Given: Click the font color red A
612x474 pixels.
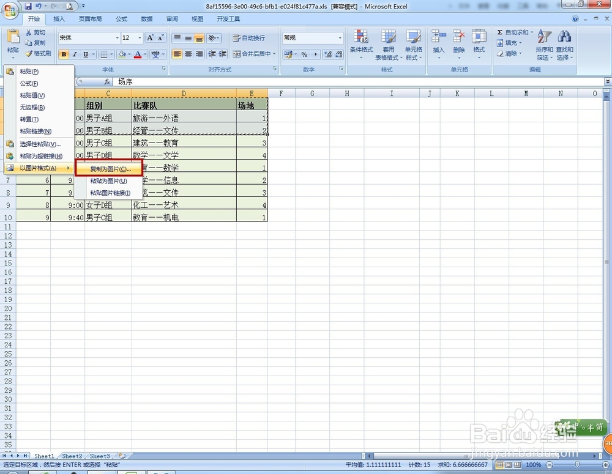Looking at the screenshot, I should pyautogui.click(x=138, y=54).
